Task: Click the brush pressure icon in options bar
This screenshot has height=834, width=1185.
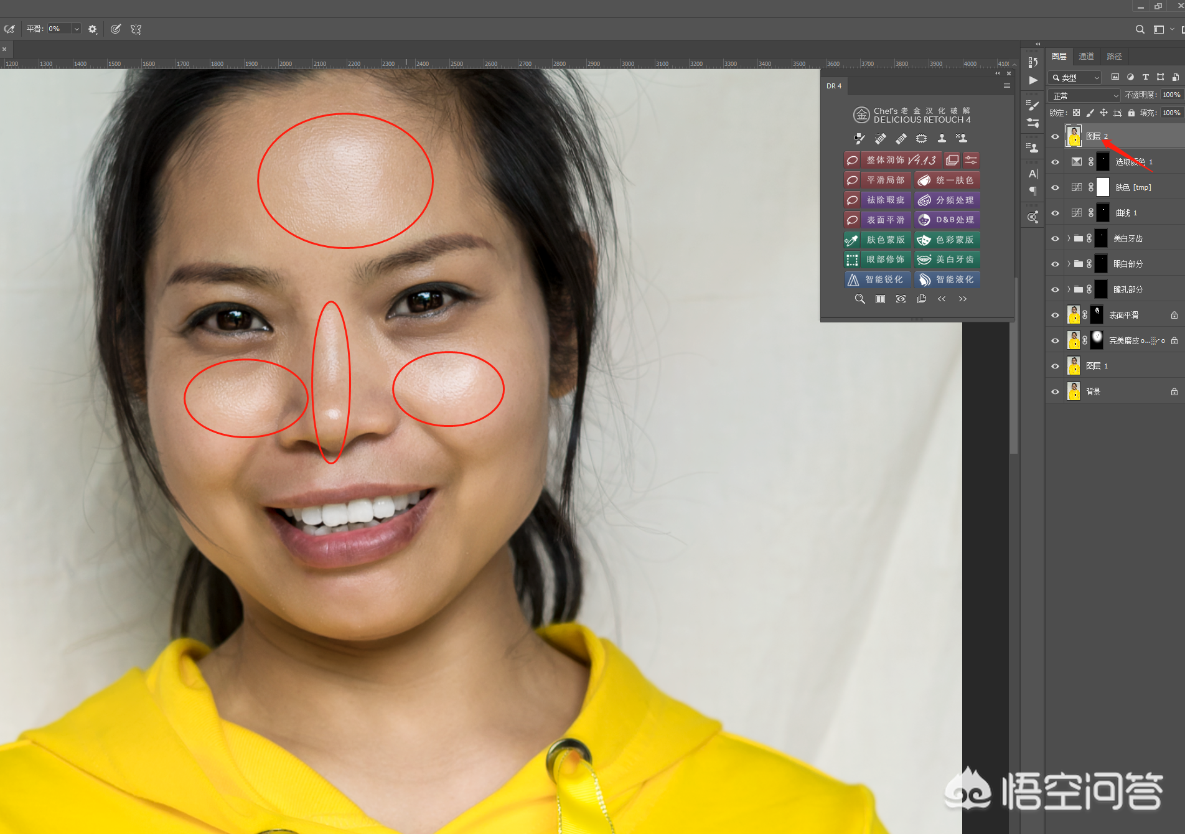Action: [x=115, y=29]
